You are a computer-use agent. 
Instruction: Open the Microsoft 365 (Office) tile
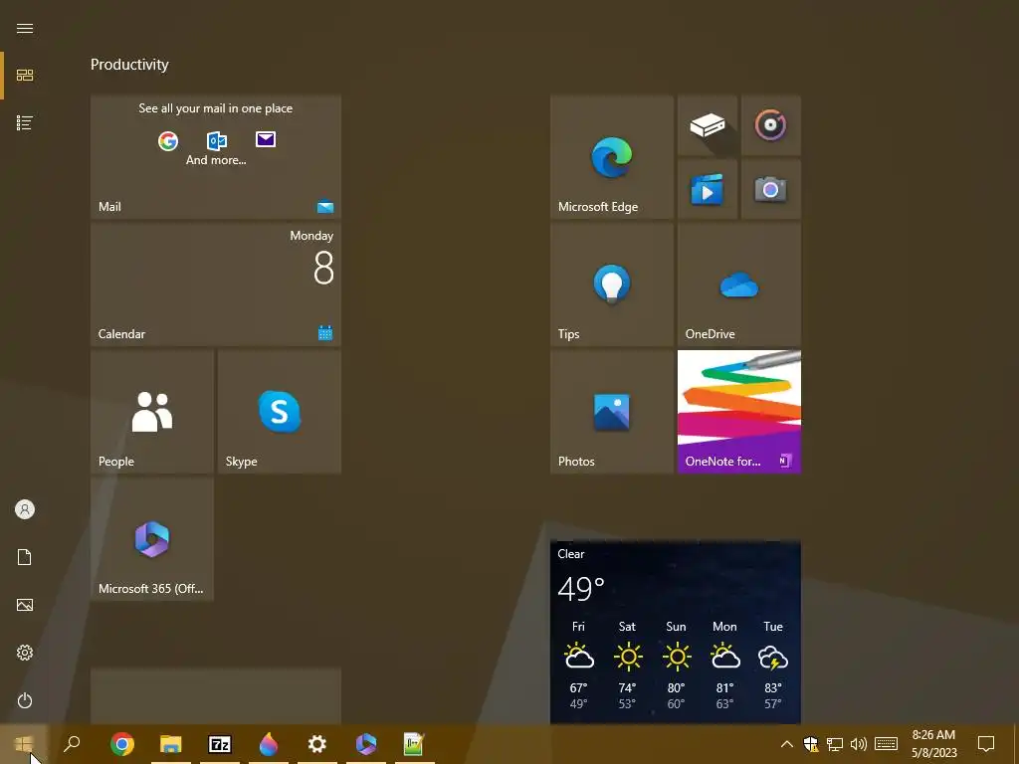[x=152, y=539]
